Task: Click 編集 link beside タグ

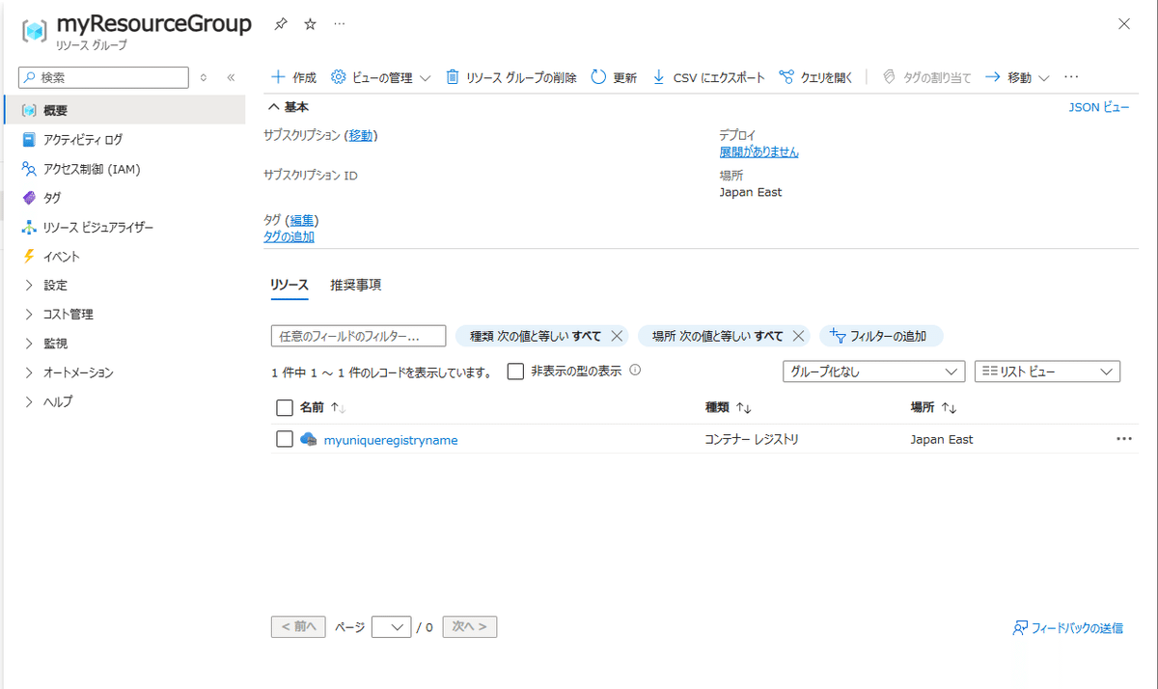Action: (302, 220)
